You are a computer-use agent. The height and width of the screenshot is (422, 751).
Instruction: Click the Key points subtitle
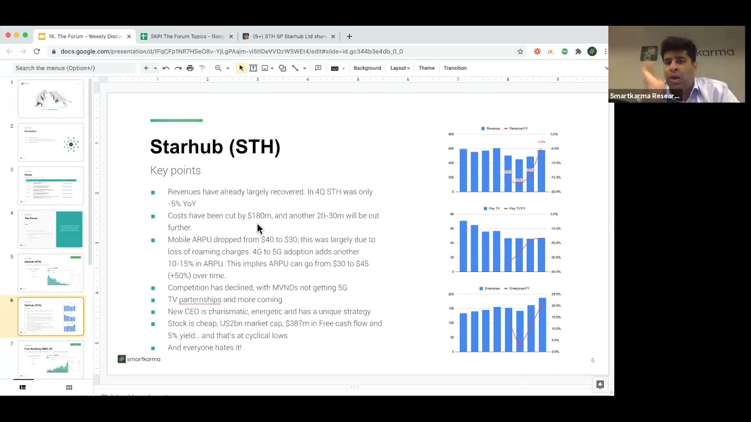(x=175, y=171)
